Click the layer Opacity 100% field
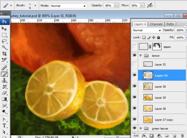 180,30
